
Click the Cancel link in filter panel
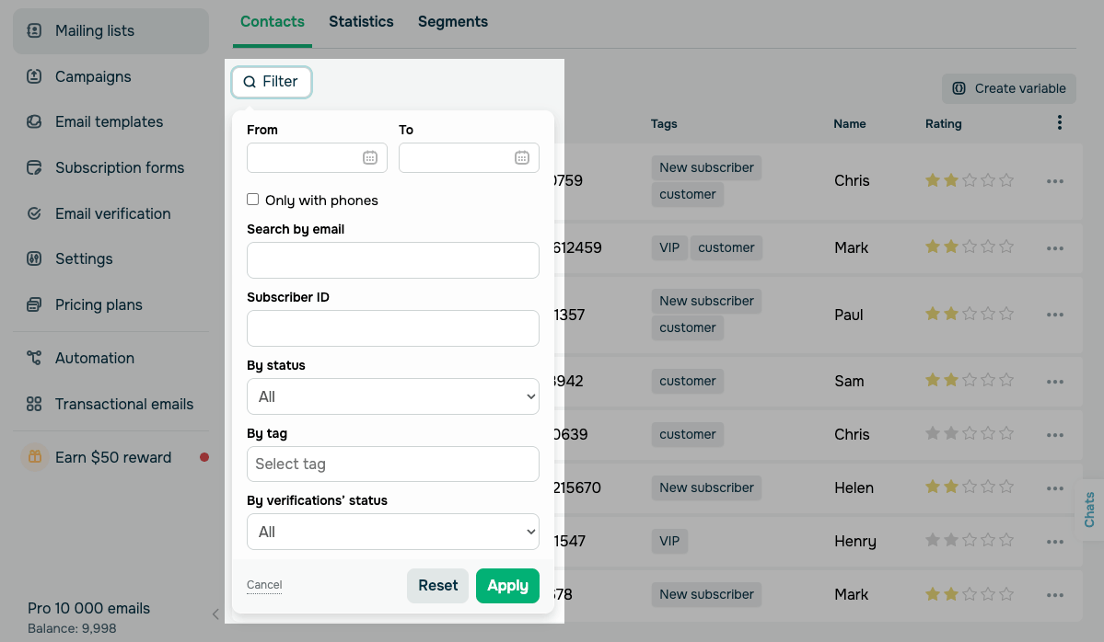point(264,585)
